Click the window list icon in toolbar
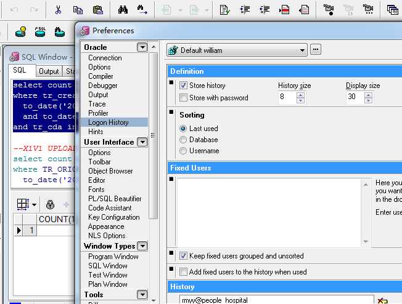This screenshot has height=304, width=402. point(392,10)
